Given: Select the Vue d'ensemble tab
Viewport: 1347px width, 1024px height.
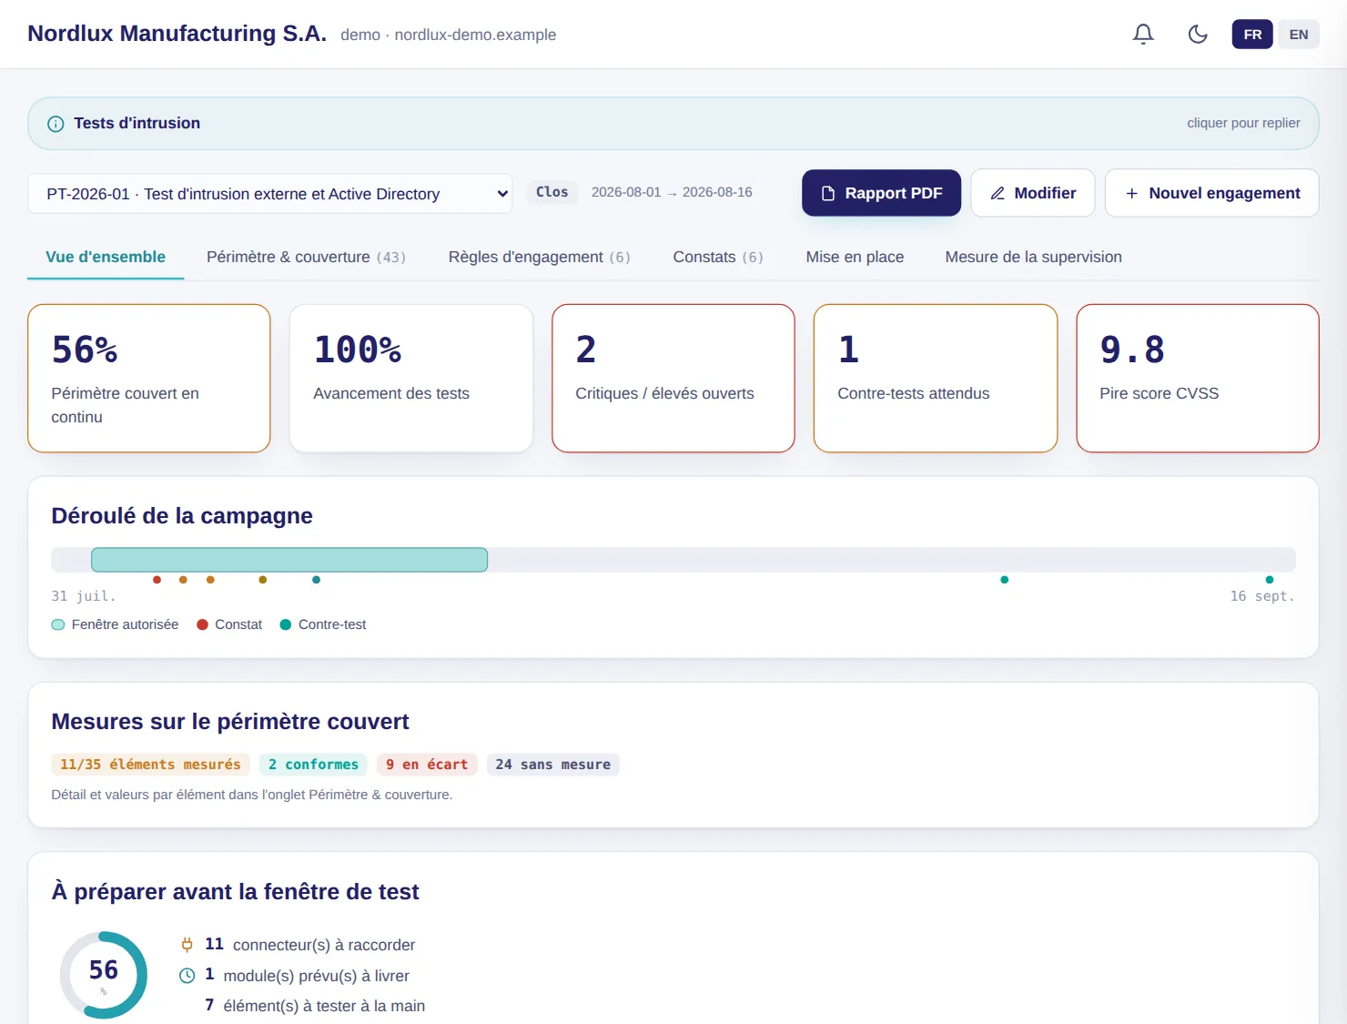Looking at the screenshot, I should (x=106, y=258).
